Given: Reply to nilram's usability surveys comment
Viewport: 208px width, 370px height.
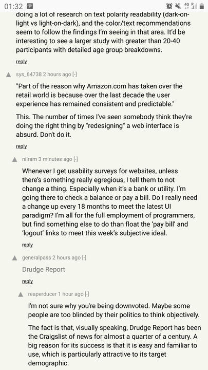Looking at the screenshot, I should click(x=27, y=245).
